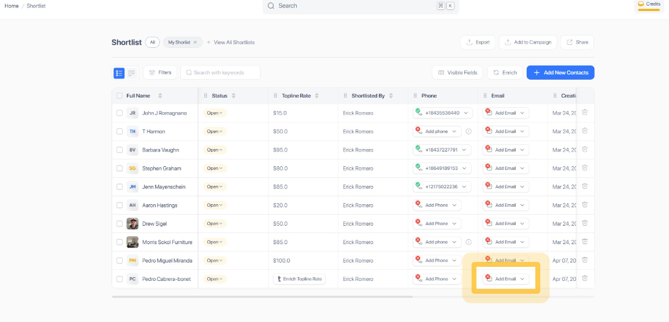Focus the top Search bar

pos(361,6)
